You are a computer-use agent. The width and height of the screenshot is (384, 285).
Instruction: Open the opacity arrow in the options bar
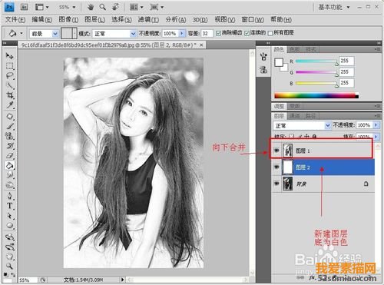click(182, 33)
